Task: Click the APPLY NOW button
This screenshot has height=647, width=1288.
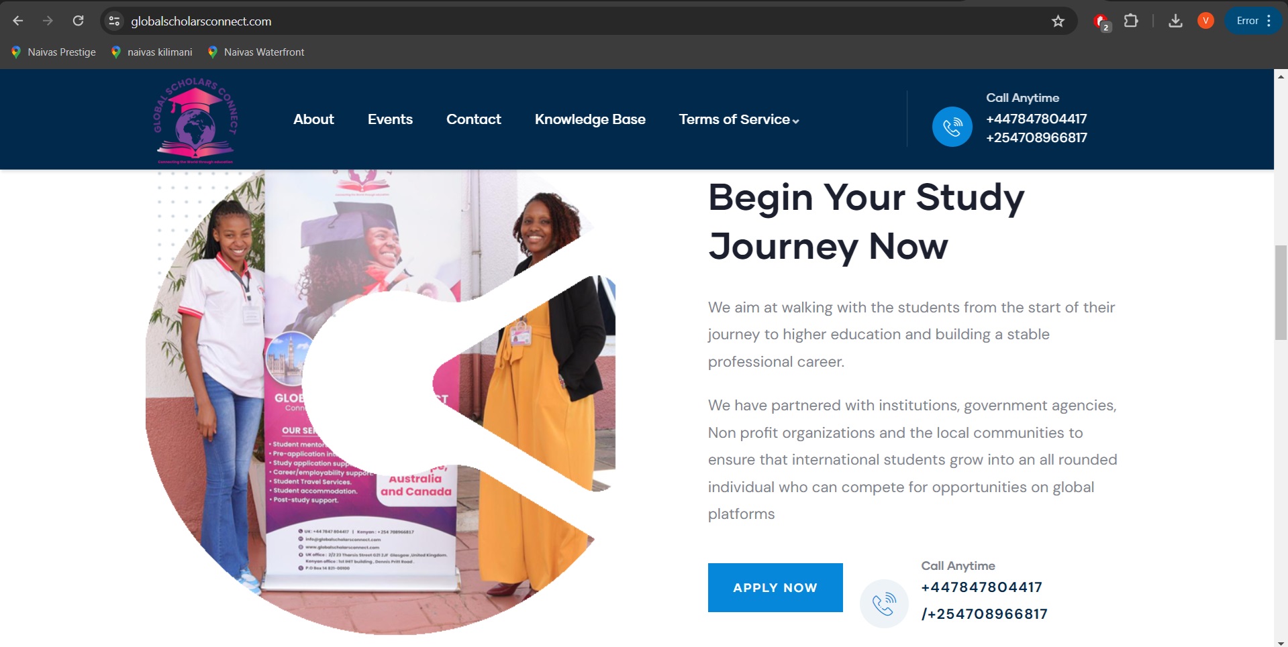Action: tap(775, 587)
